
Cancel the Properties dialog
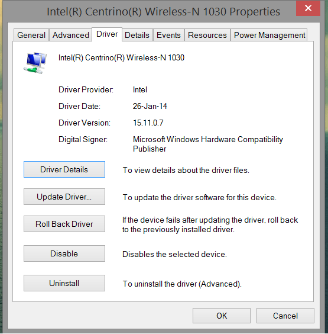[x=285, y=316]
